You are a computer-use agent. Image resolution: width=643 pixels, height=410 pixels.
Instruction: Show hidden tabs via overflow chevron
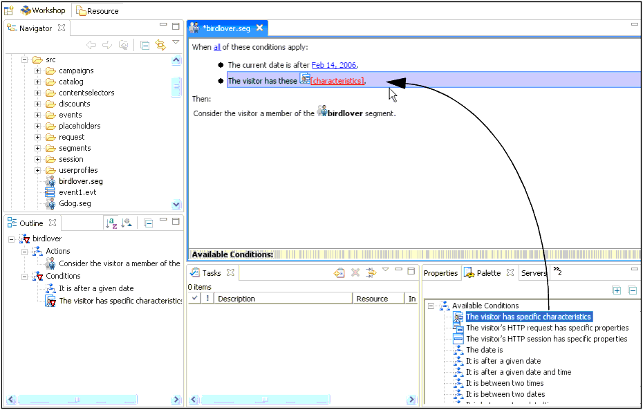point(557,270)
